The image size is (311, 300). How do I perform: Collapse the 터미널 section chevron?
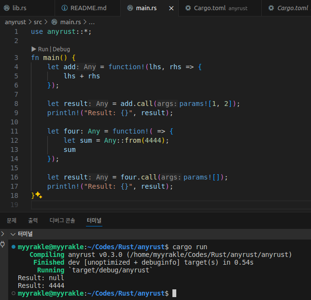13,234
